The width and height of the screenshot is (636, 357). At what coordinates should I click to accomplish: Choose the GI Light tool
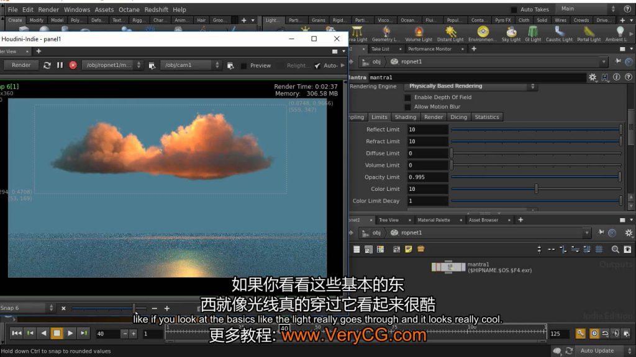pyautogui.click(x=534, y=33)
